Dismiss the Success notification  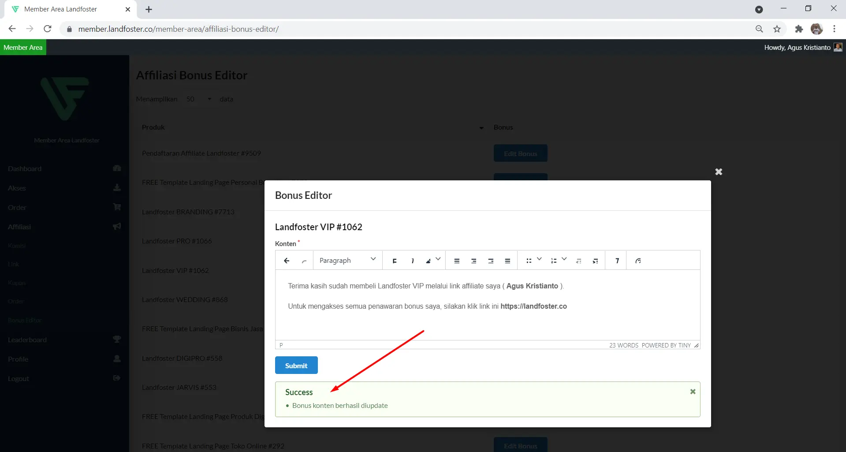[693, 392]
